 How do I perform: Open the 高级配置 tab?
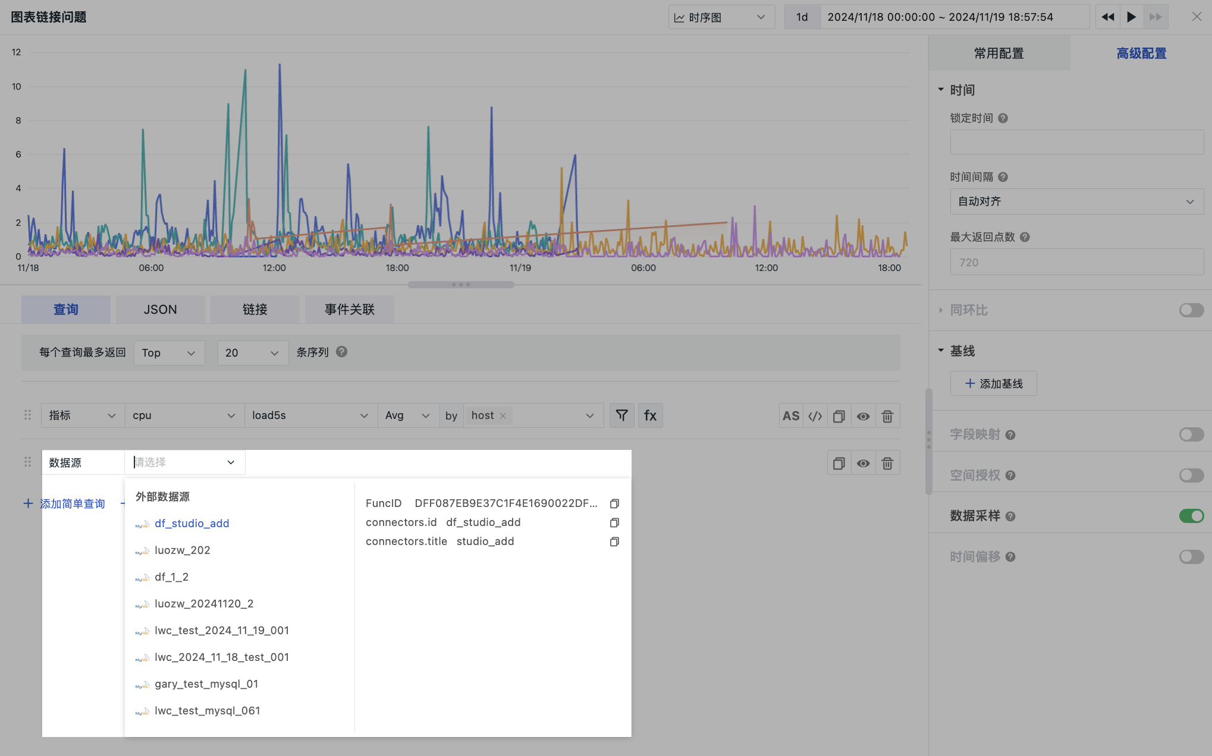[x=1141, y=53]
